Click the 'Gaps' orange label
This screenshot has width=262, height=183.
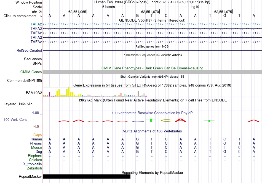38,135
